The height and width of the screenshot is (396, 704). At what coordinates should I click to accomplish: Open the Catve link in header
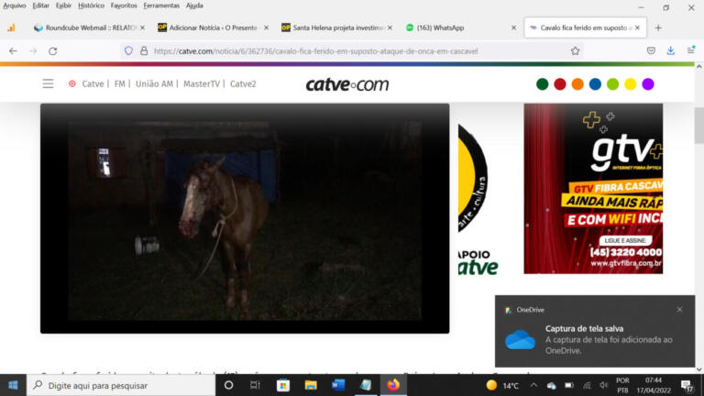point(93,84)
